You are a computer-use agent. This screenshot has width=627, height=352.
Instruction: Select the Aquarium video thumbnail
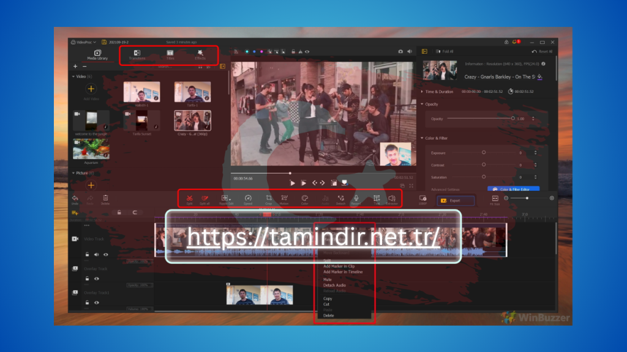91,148
